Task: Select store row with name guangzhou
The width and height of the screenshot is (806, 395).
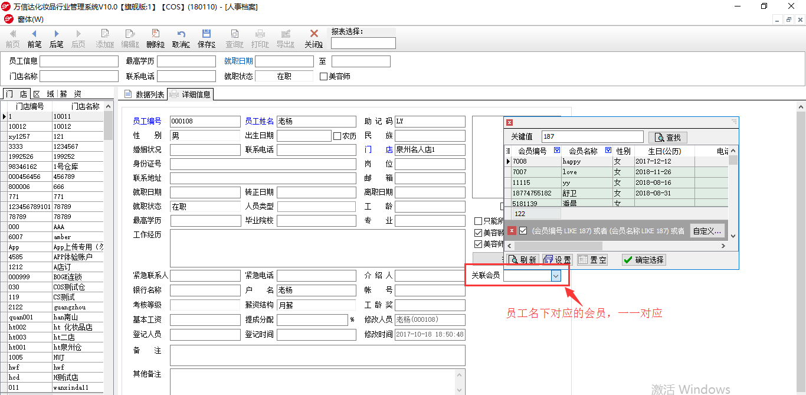Action: [x=55, y=307]
